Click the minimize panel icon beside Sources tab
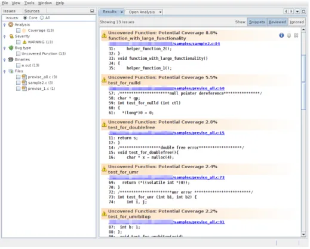The image size is (310, 249). [x=92, y=11]
